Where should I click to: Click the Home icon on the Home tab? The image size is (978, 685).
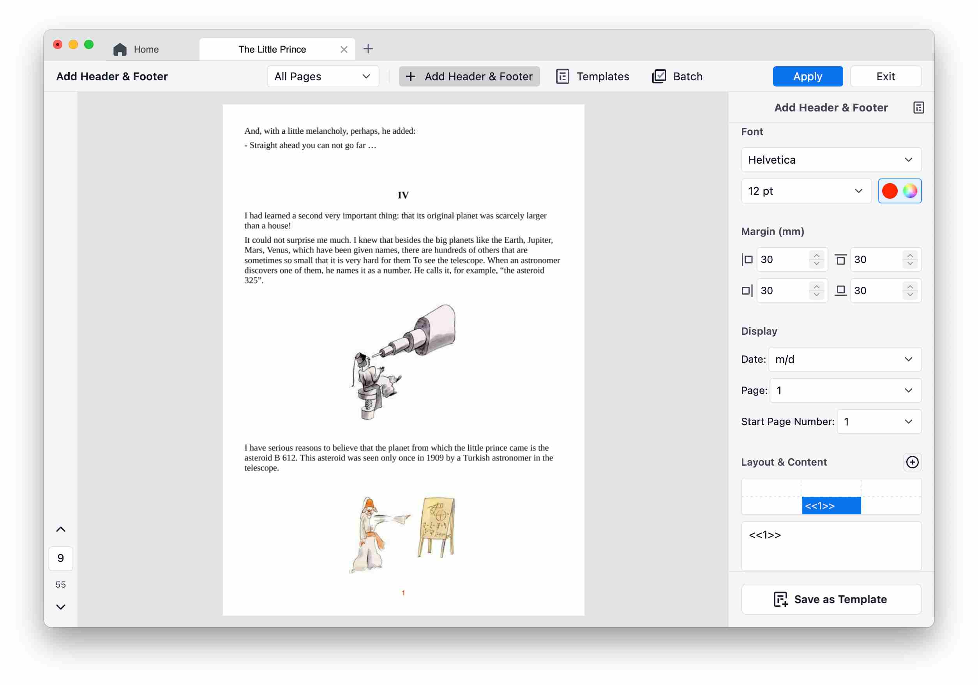point(120,49)
